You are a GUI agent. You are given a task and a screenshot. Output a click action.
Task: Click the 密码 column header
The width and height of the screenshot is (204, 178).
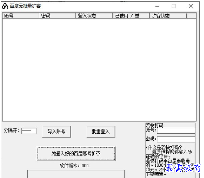[x=57, y=15]
